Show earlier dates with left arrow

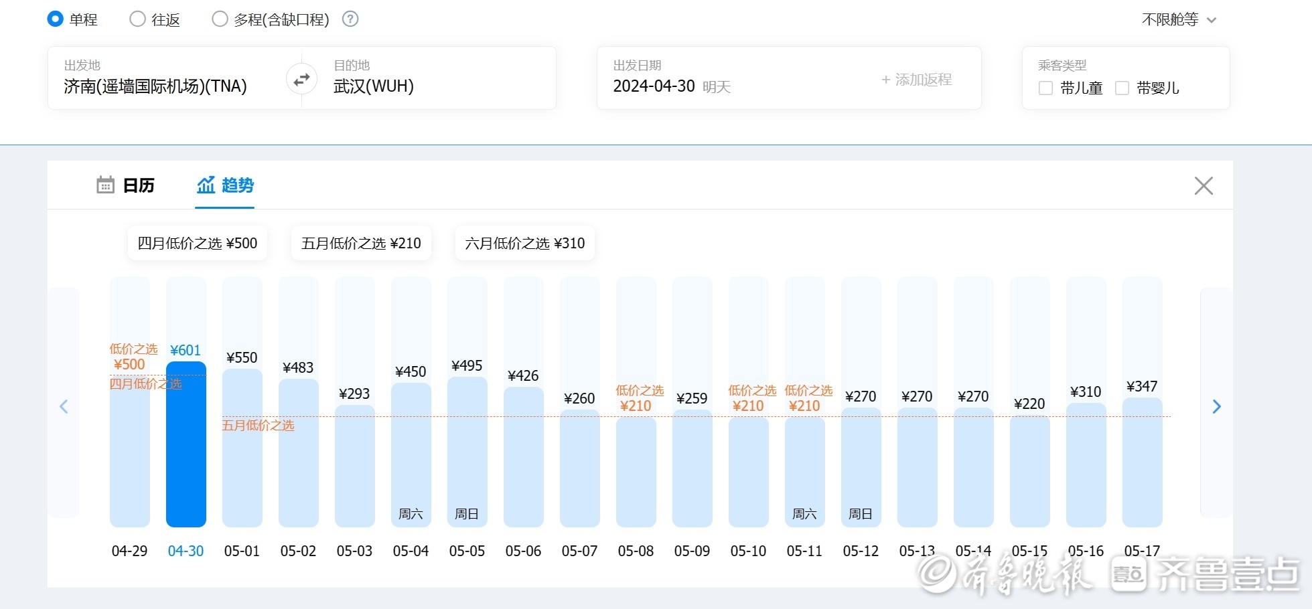pyautogui.click(x=64, y=406)
